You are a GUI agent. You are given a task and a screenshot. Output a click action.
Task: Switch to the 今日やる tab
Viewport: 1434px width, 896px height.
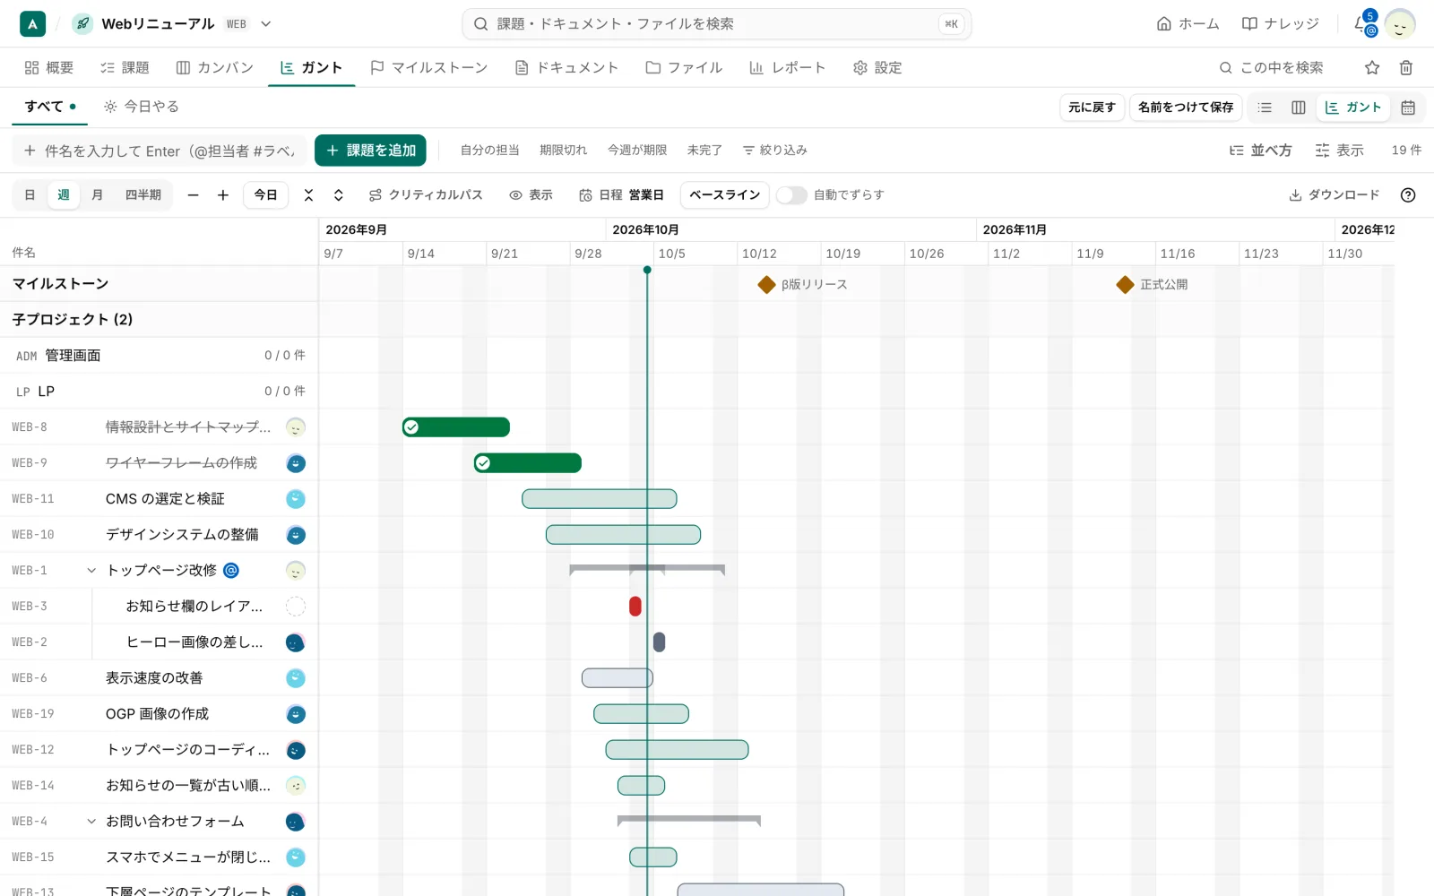pos(142,107)
